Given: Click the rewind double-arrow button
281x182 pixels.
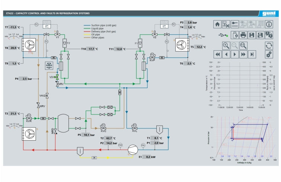Looking at the screenshot, I should [x=217, y=54].
